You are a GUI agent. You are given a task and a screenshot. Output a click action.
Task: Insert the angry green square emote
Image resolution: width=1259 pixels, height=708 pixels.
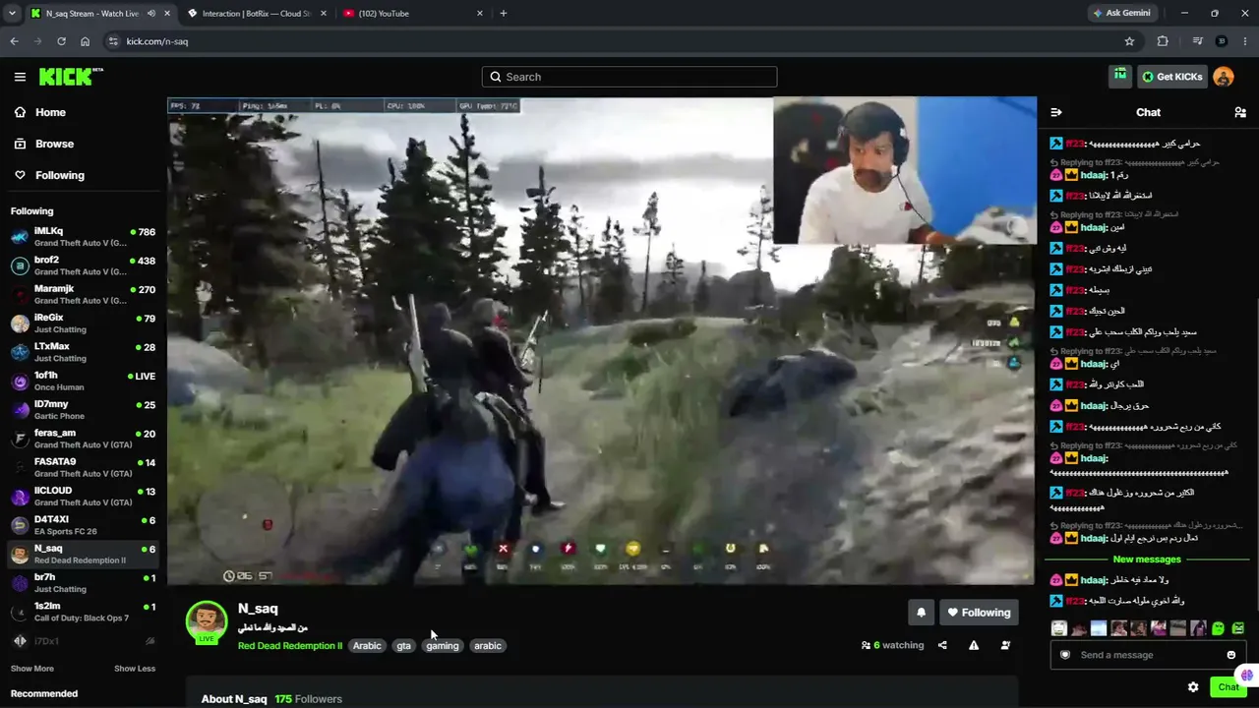click(x=1238, y=628)
